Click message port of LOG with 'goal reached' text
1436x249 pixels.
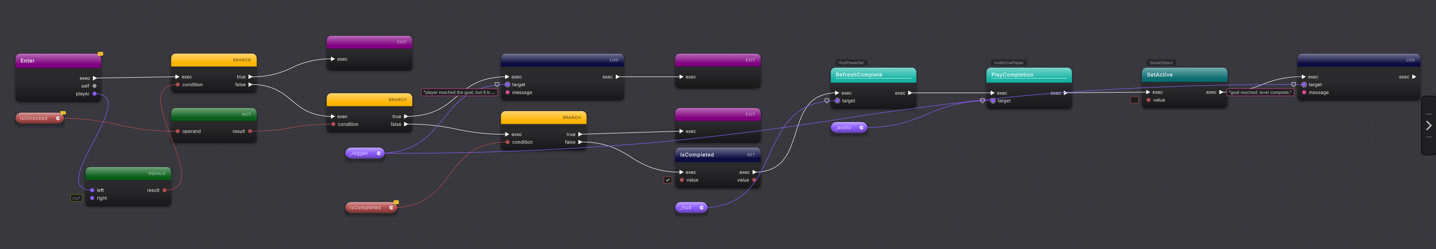click(x=1304, y=93)
